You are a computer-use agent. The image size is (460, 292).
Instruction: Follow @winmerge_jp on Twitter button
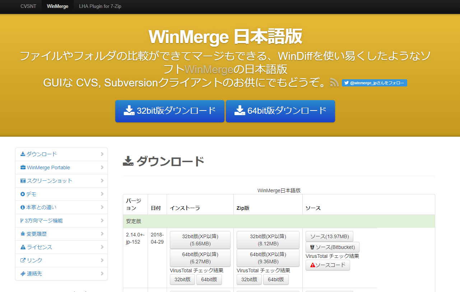pos(374,83)
